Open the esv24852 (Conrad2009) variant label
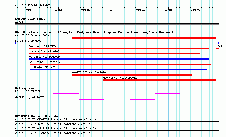Screen dimensions: 226x137 [45, 57]
